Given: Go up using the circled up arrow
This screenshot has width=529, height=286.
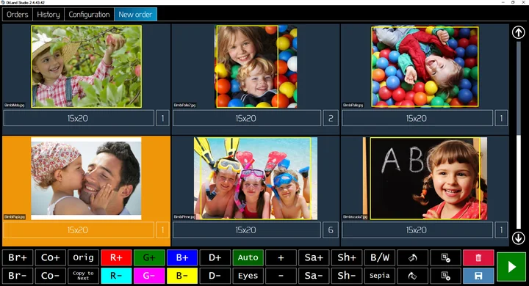Looking at the screenshot, I should coord(519,32).
